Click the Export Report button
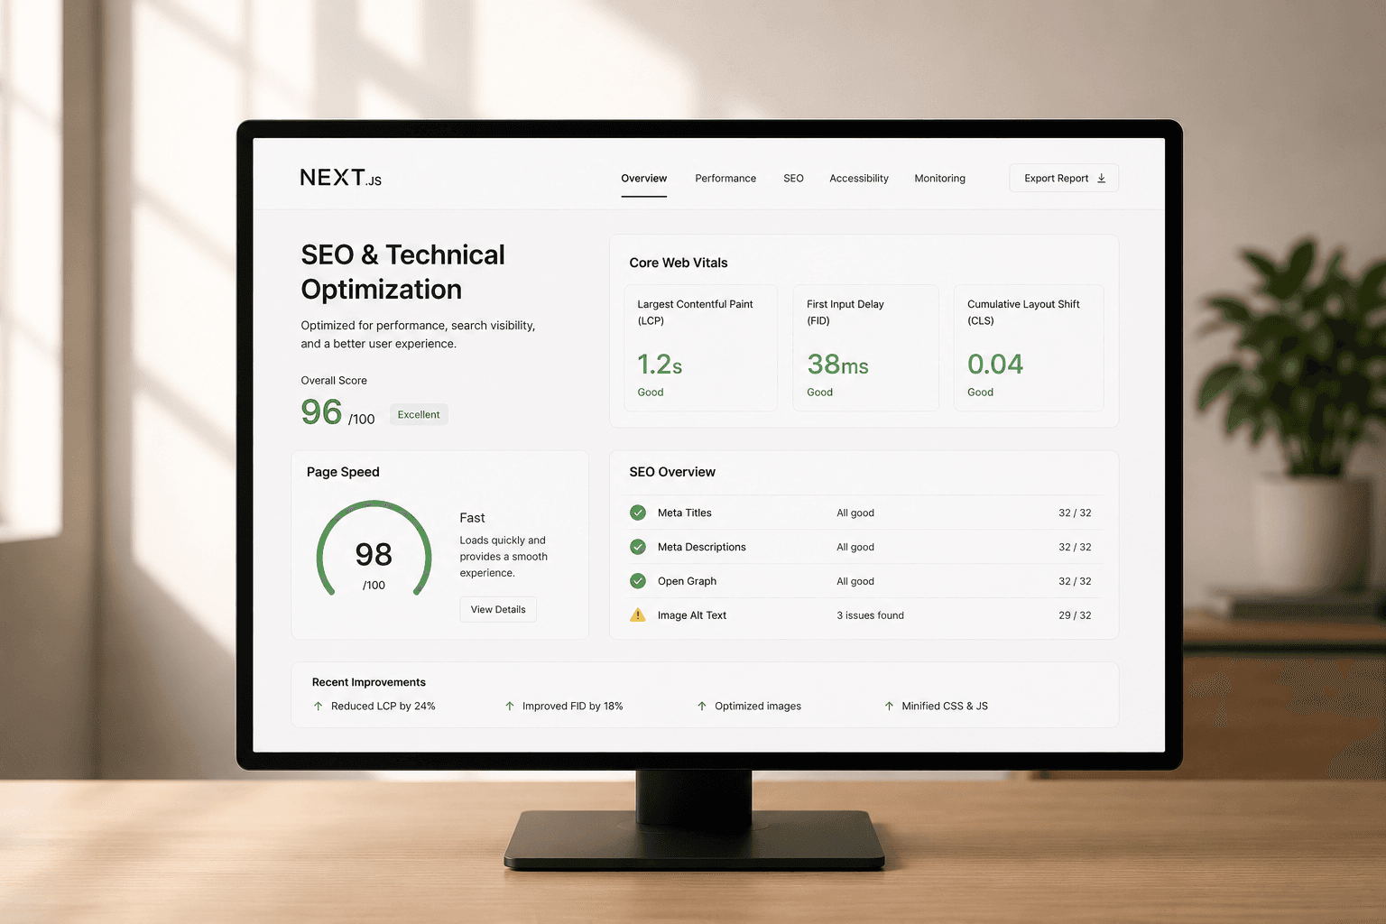This screenshot has height=924, width=1386. (1064, 178)
